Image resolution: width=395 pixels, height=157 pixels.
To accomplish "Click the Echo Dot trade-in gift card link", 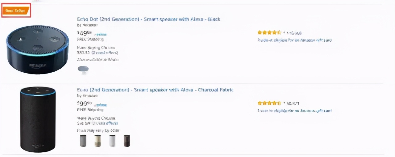I will point(294,40).
